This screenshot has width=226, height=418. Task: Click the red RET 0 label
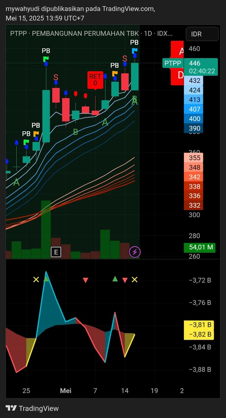(95, 80)
